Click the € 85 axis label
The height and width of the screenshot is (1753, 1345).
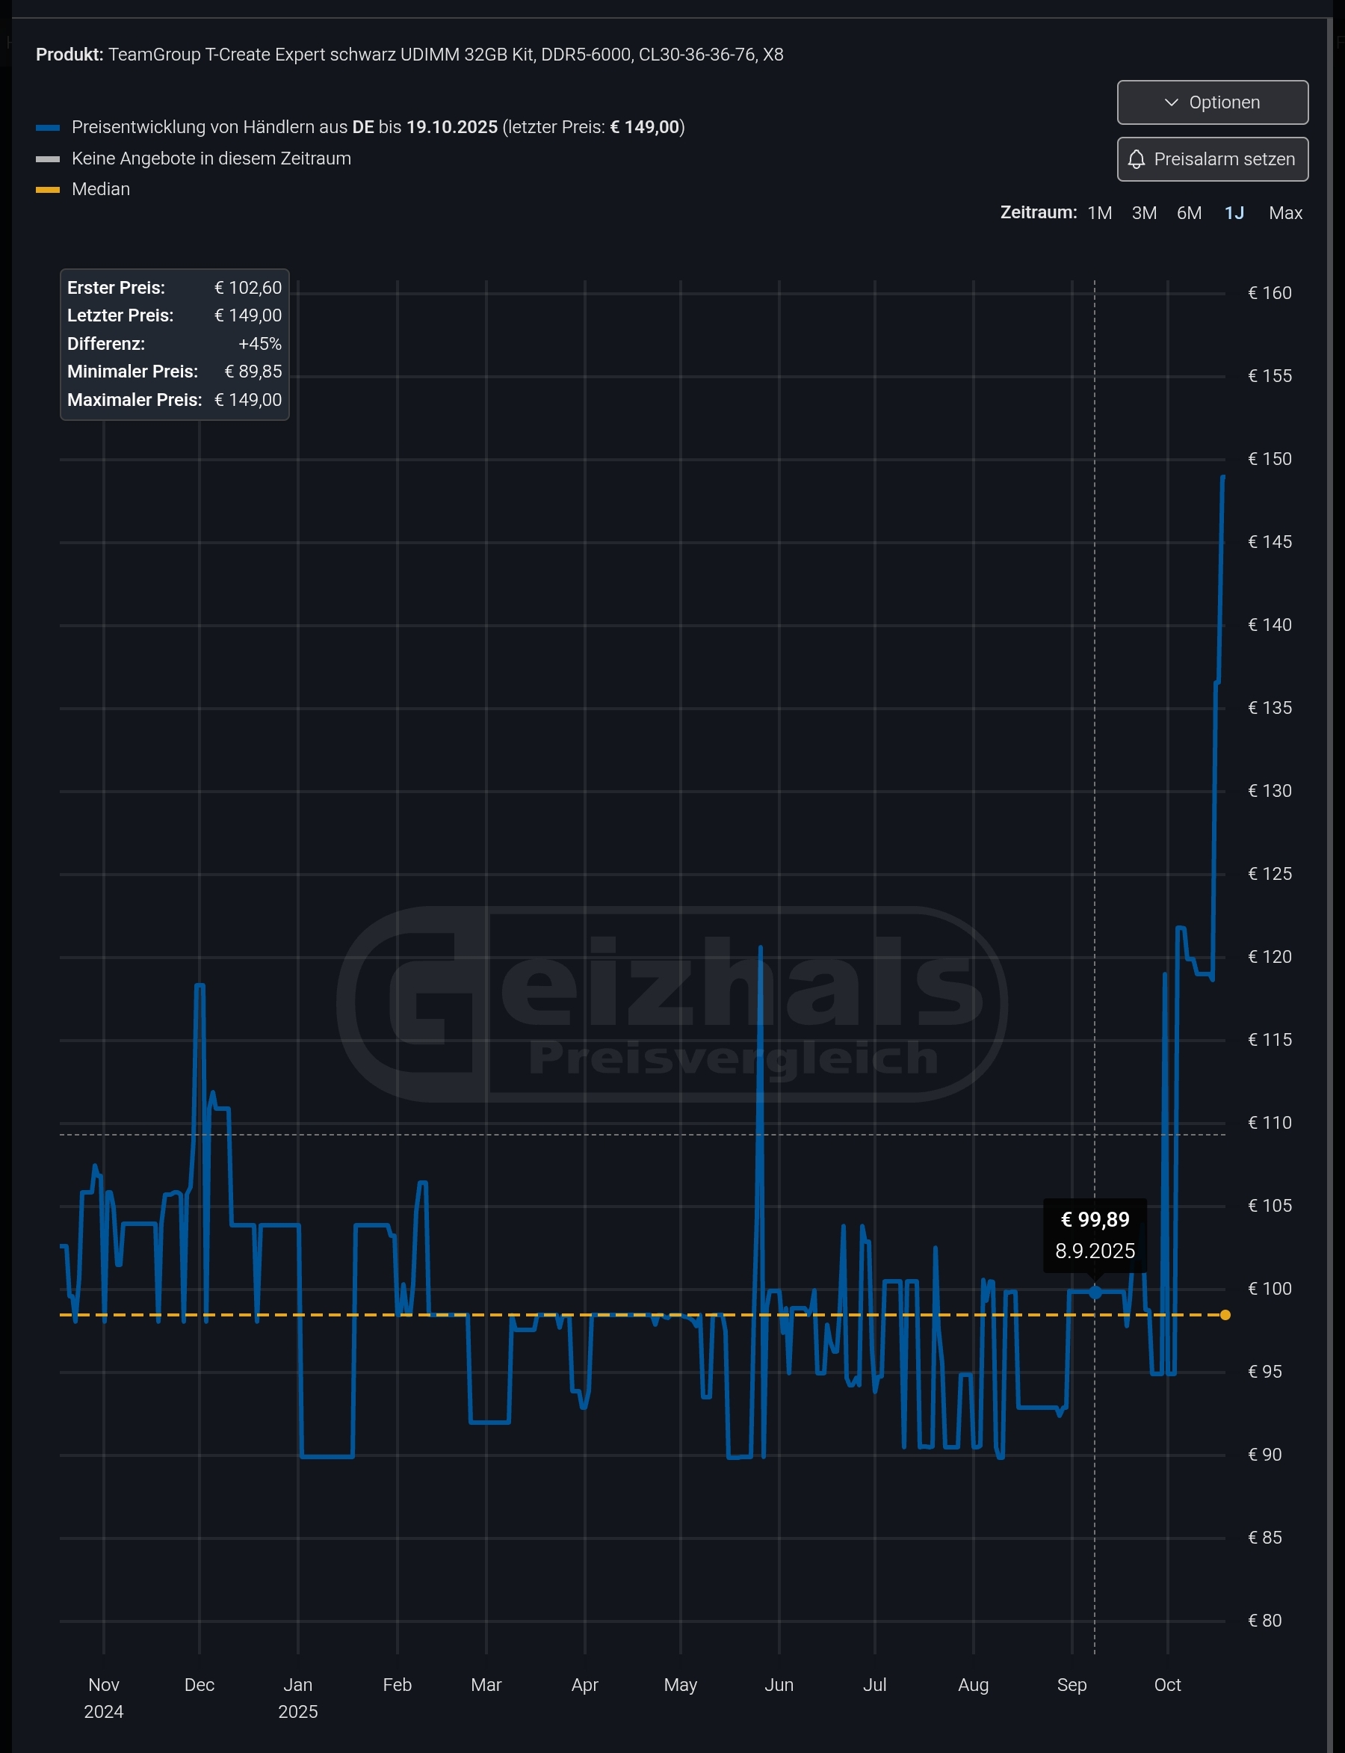1265,1538
